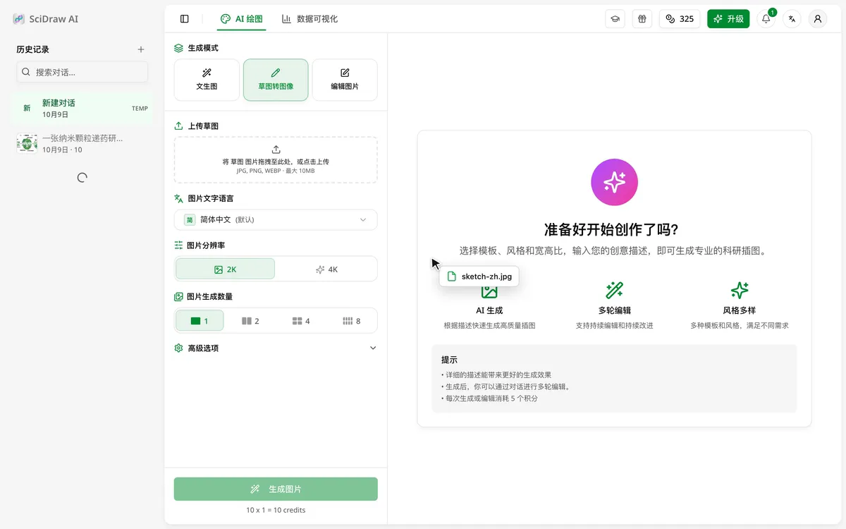Click the 图片文字语言 translate icon

click(178, 198)
